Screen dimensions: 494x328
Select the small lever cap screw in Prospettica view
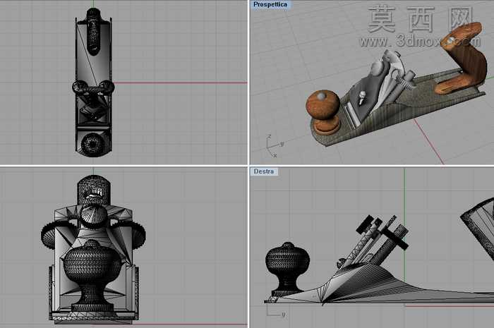(x=362, y=97)
